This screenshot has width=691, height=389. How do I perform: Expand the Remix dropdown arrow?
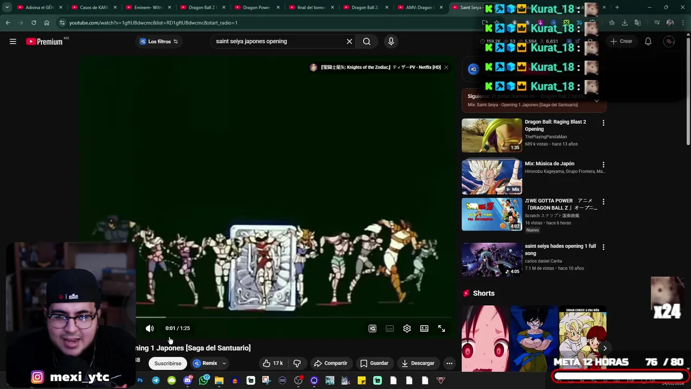coord(224,364)
